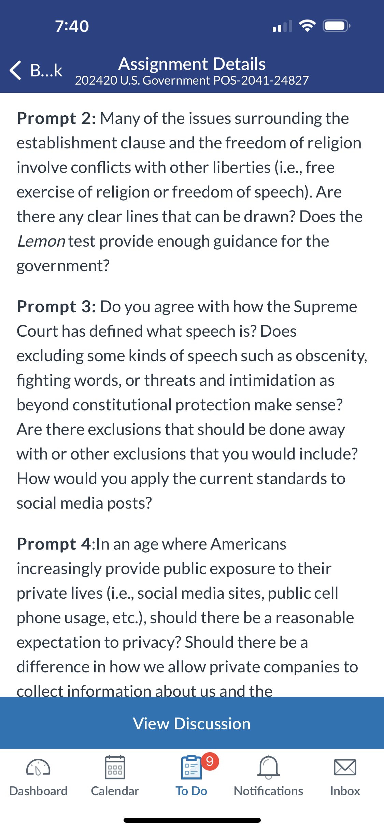Tap the Assignment Details title
384x831 pixels.
(192, 64)
